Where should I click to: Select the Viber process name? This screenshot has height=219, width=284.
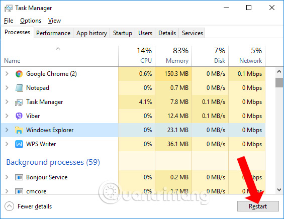[x=33, y=116]
